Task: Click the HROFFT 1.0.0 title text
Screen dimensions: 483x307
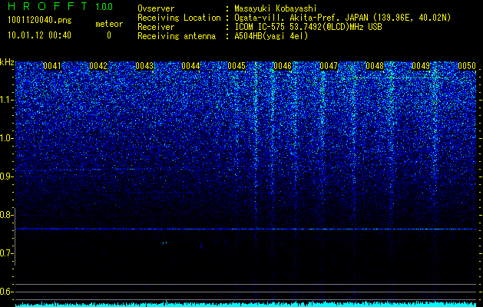Action: click(x=60, y=6)
